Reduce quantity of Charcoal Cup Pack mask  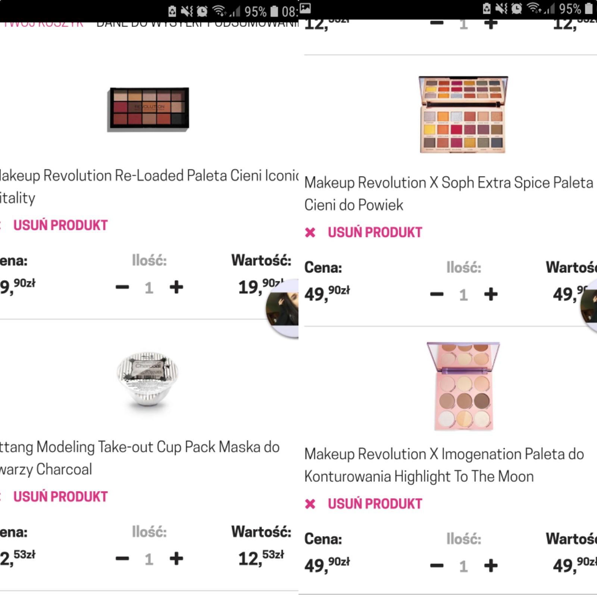click(x=122, y=559)
